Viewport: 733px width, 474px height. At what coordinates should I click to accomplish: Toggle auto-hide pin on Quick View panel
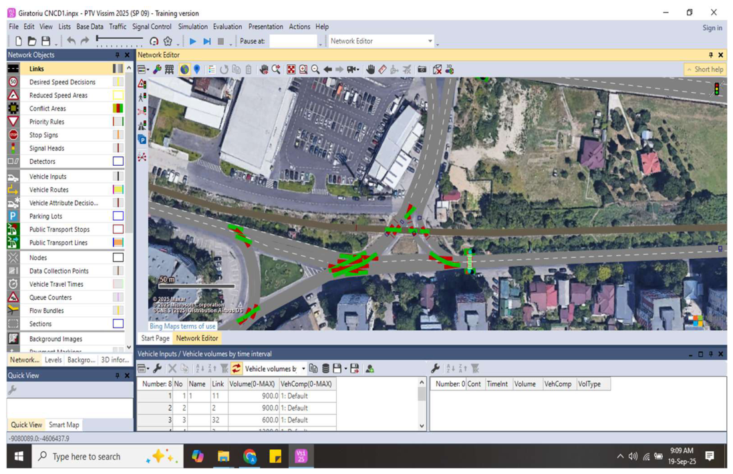(118, 375)
